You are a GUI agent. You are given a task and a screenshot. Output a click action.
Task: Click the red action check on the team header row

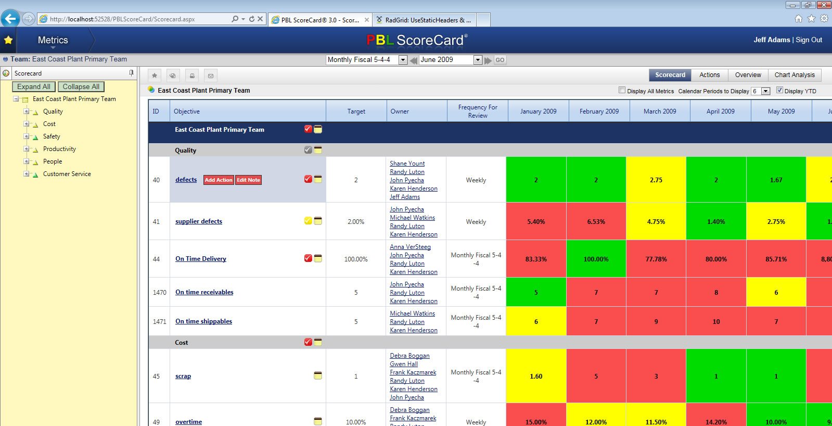[308, 129]
